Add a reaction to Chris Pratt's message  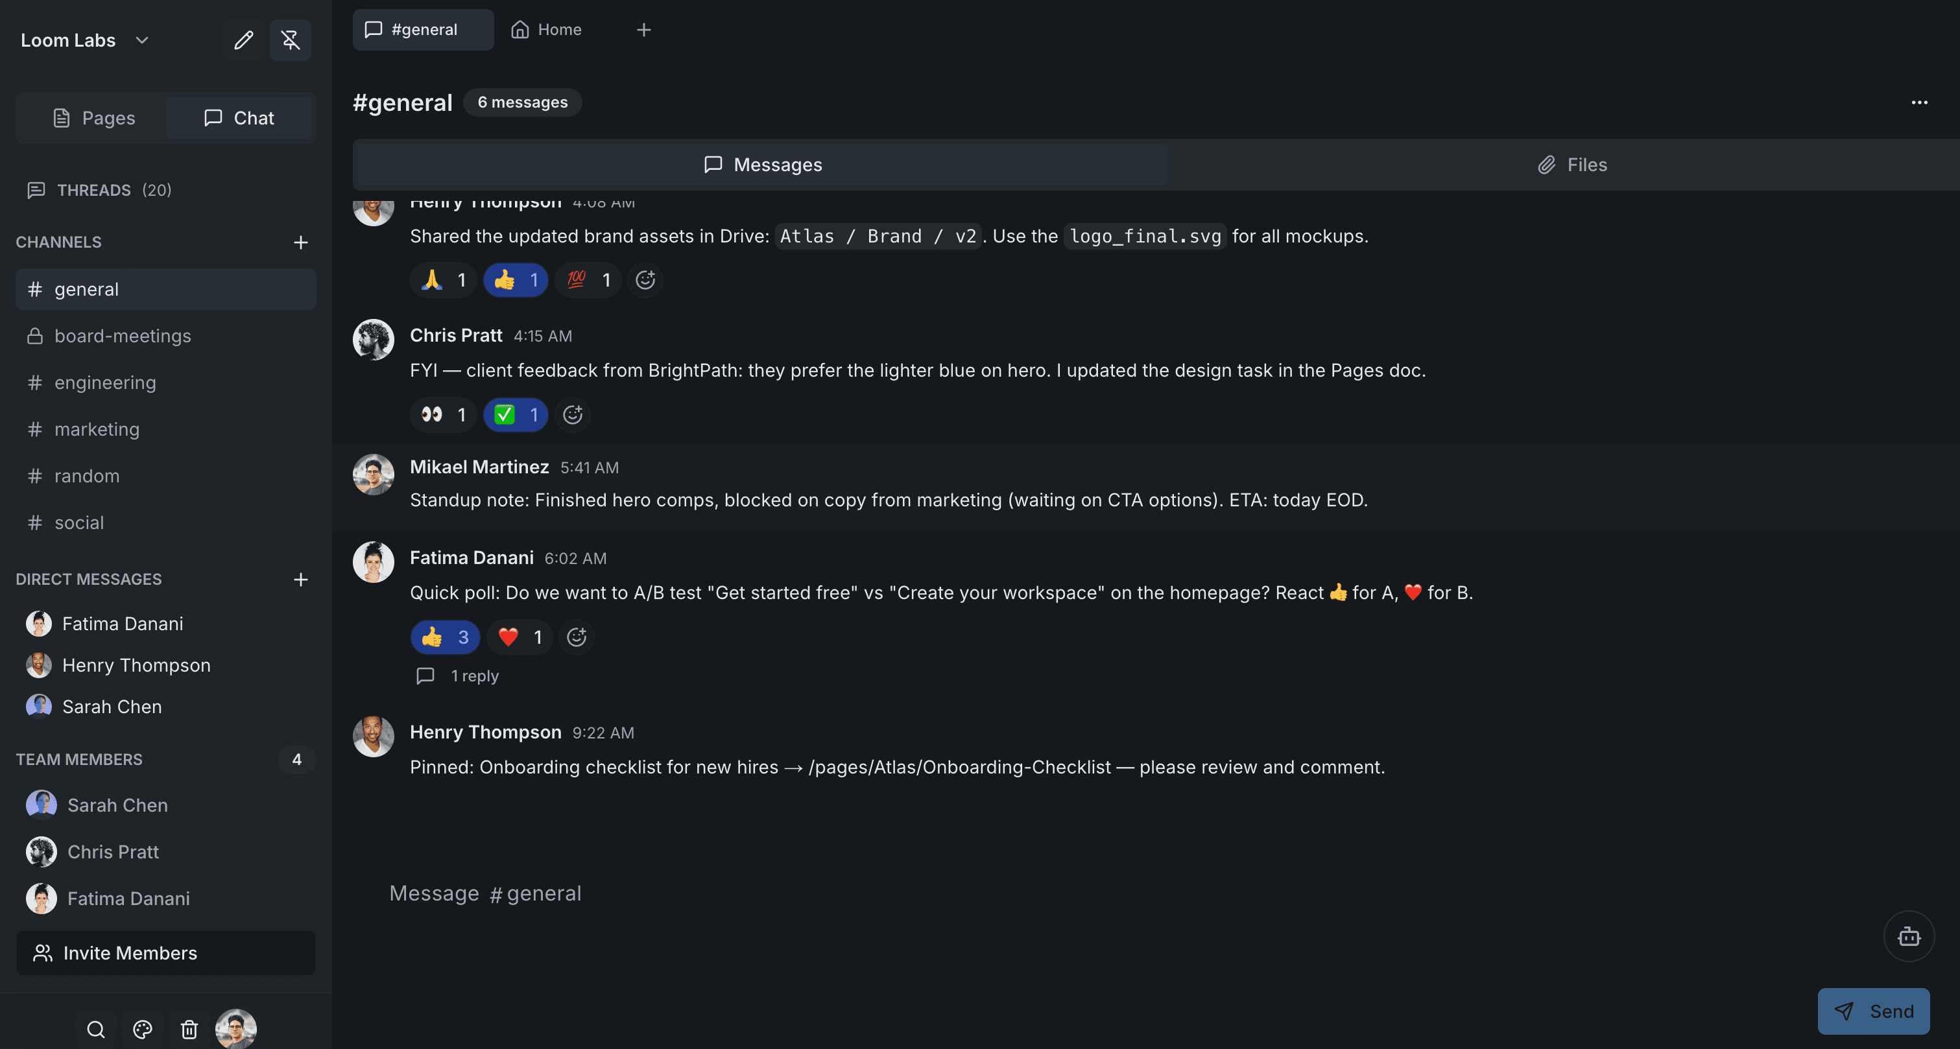coord(573,414)
